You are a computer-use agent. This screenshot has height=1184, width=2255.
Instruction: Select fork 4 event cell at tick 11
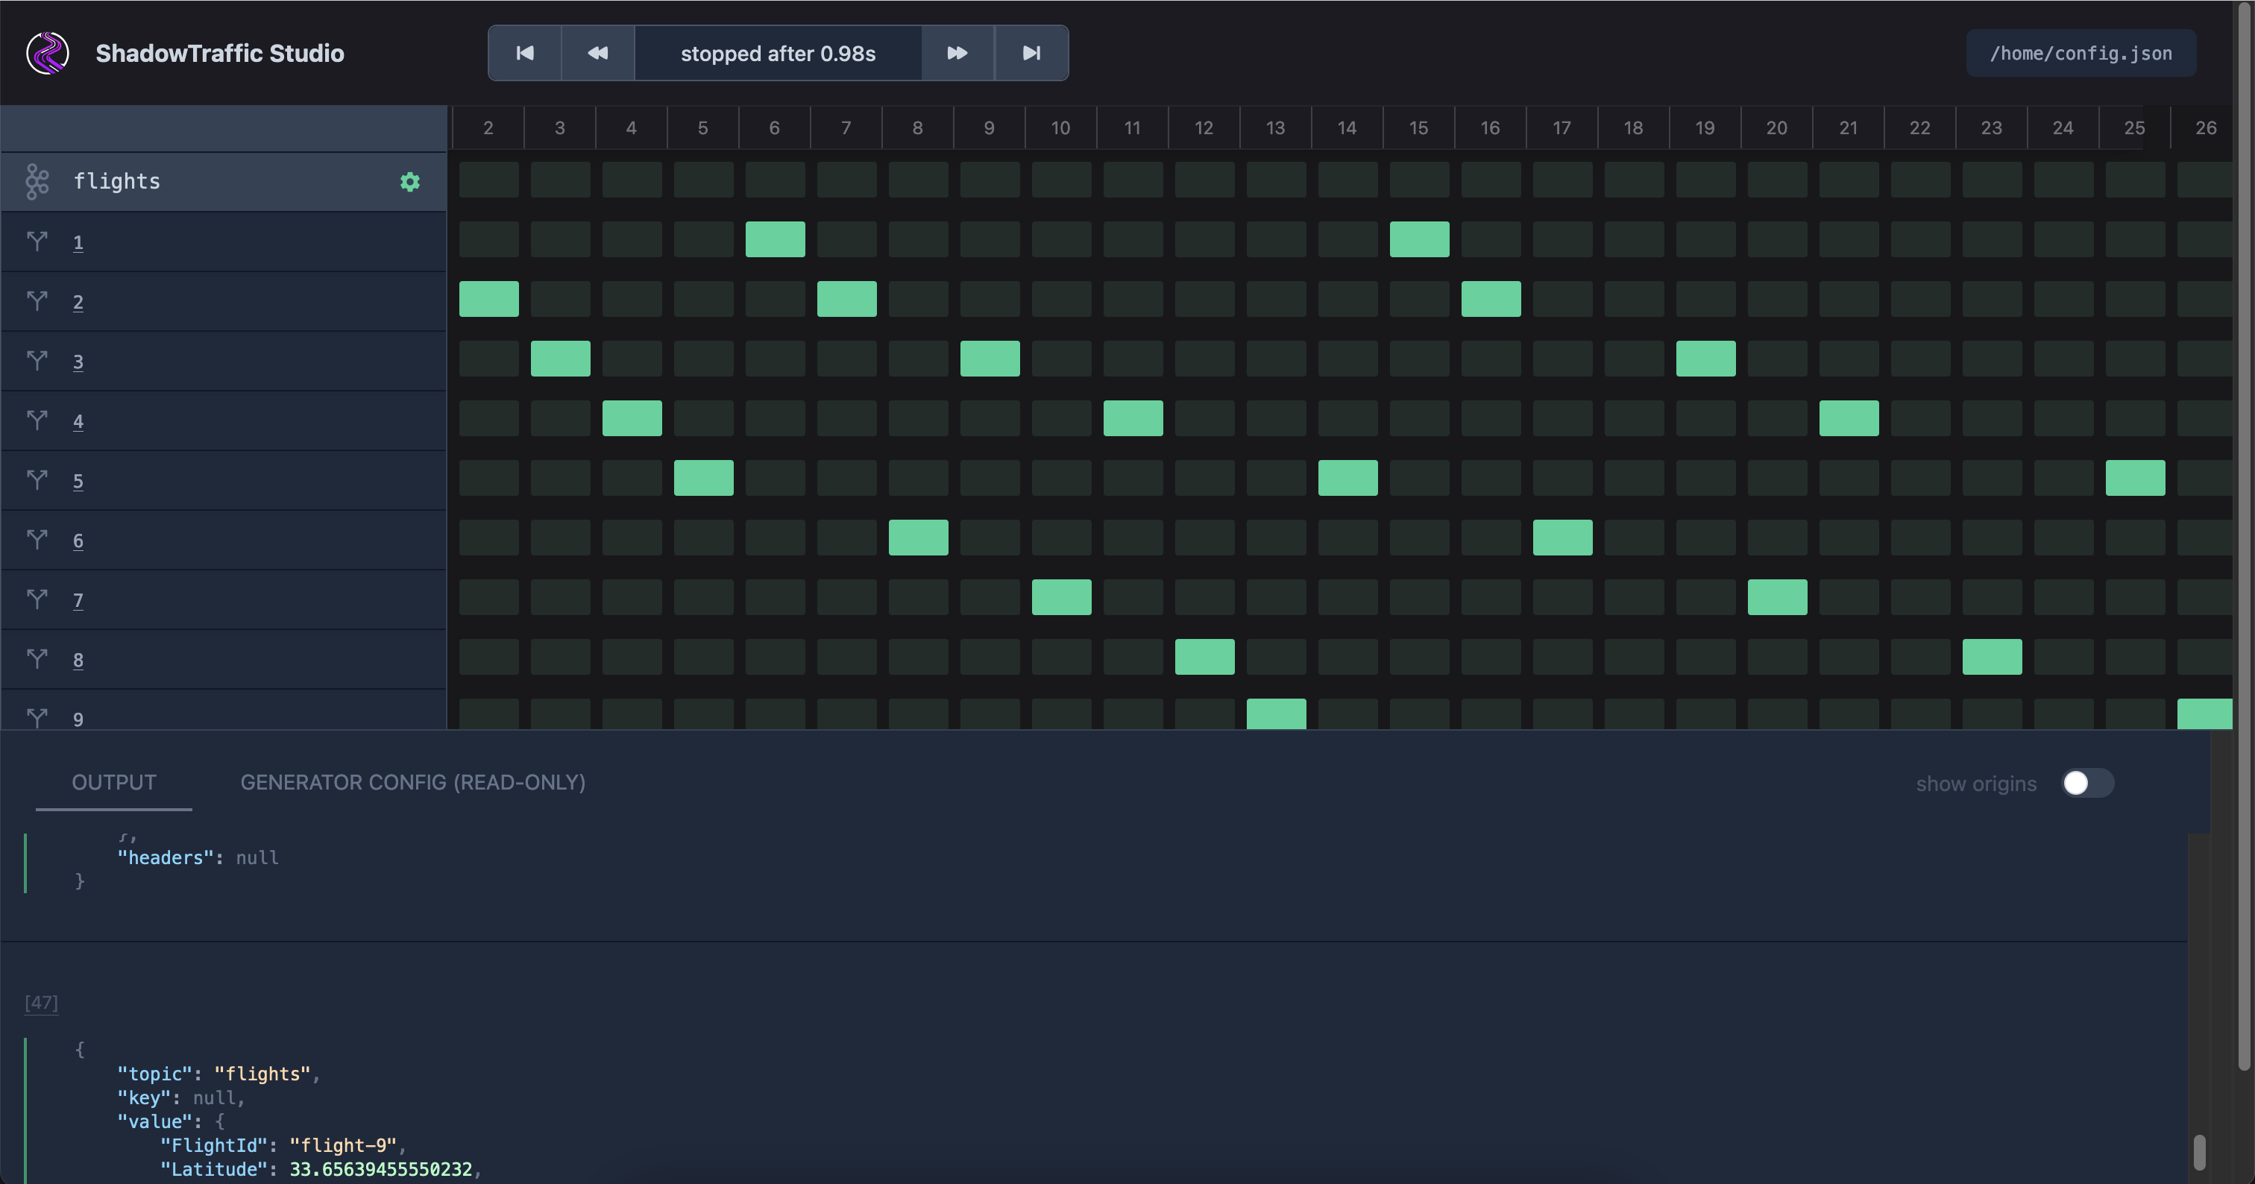[x=1133, y=418]
